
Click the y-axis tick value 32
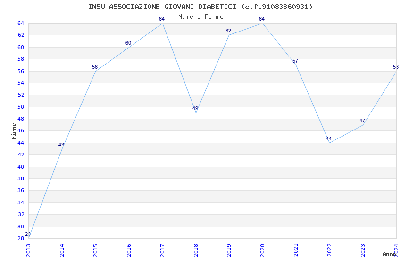coord(21,214)
